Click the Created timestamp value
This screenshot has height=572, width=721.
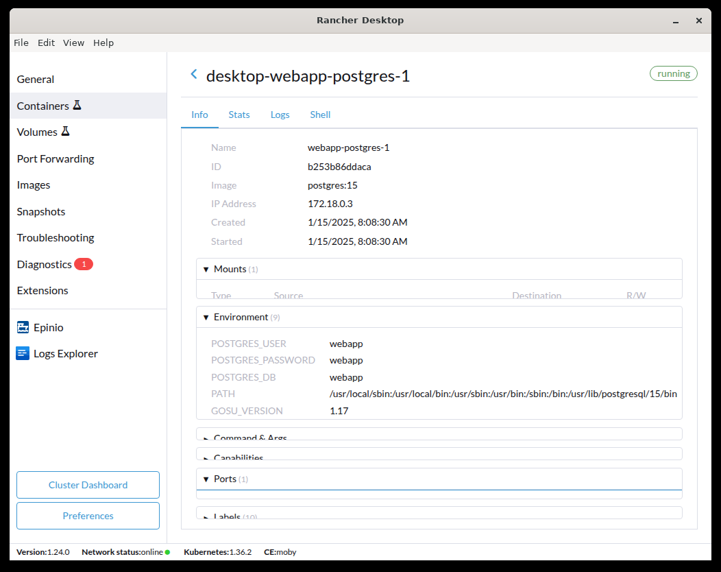358,222
